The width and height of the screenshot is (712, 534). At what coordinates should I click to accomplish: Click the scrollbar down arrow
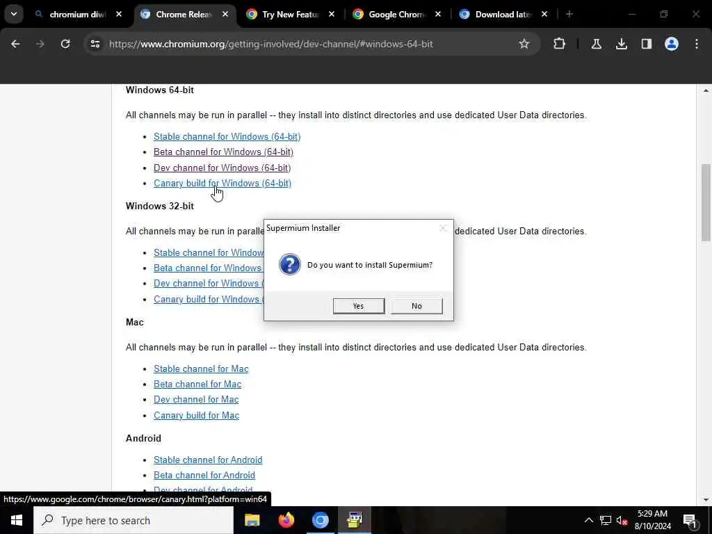(706, 500)
